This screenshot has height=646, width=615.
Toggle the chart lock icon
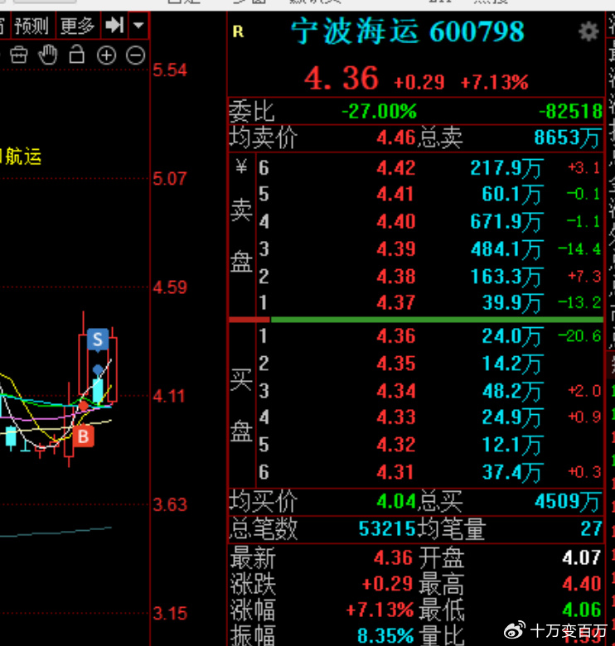(x=77, y=55)
